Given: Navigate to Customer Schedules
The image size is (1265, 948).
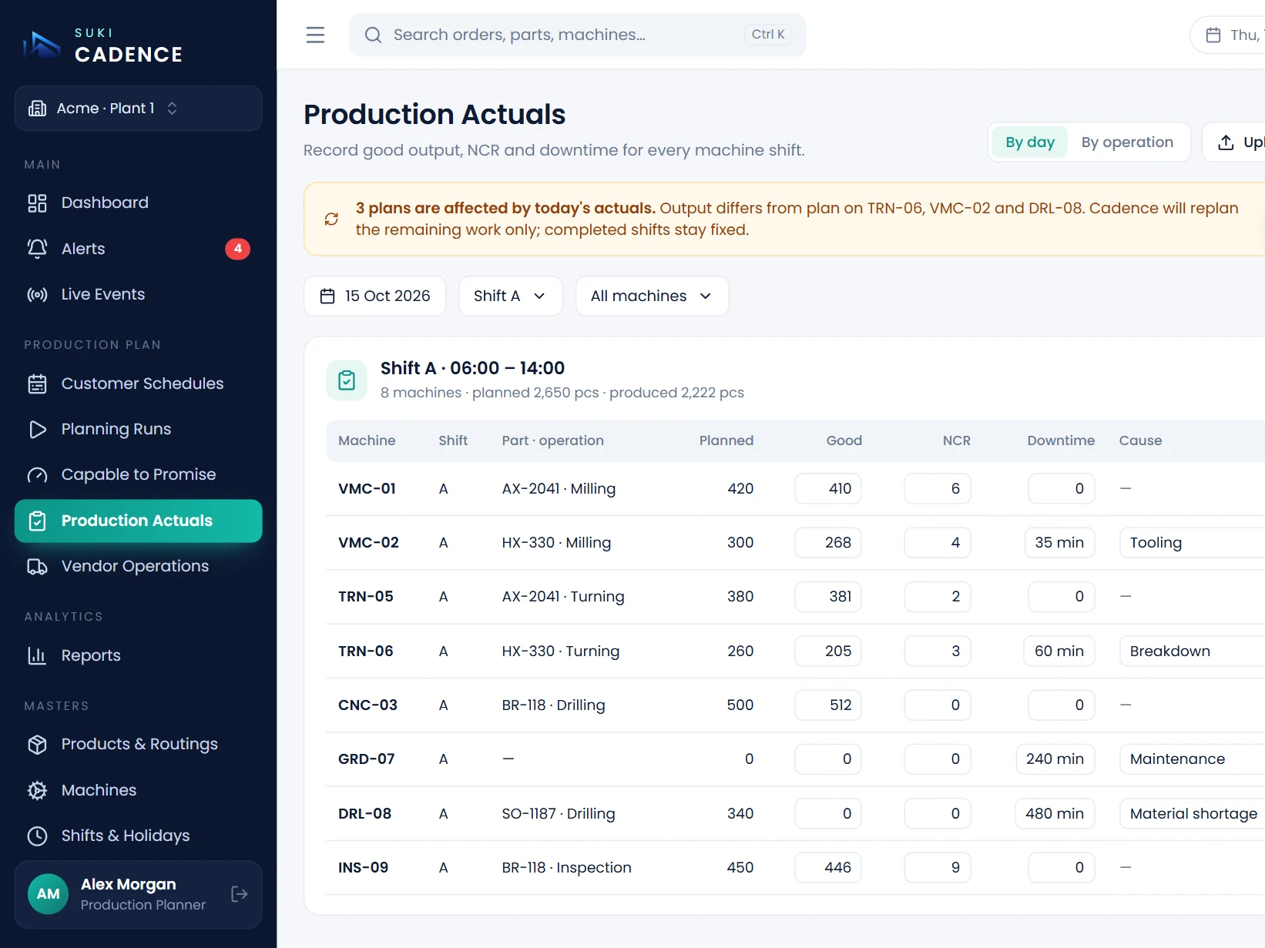Looking at the screenshot, I should pos(139,384).
